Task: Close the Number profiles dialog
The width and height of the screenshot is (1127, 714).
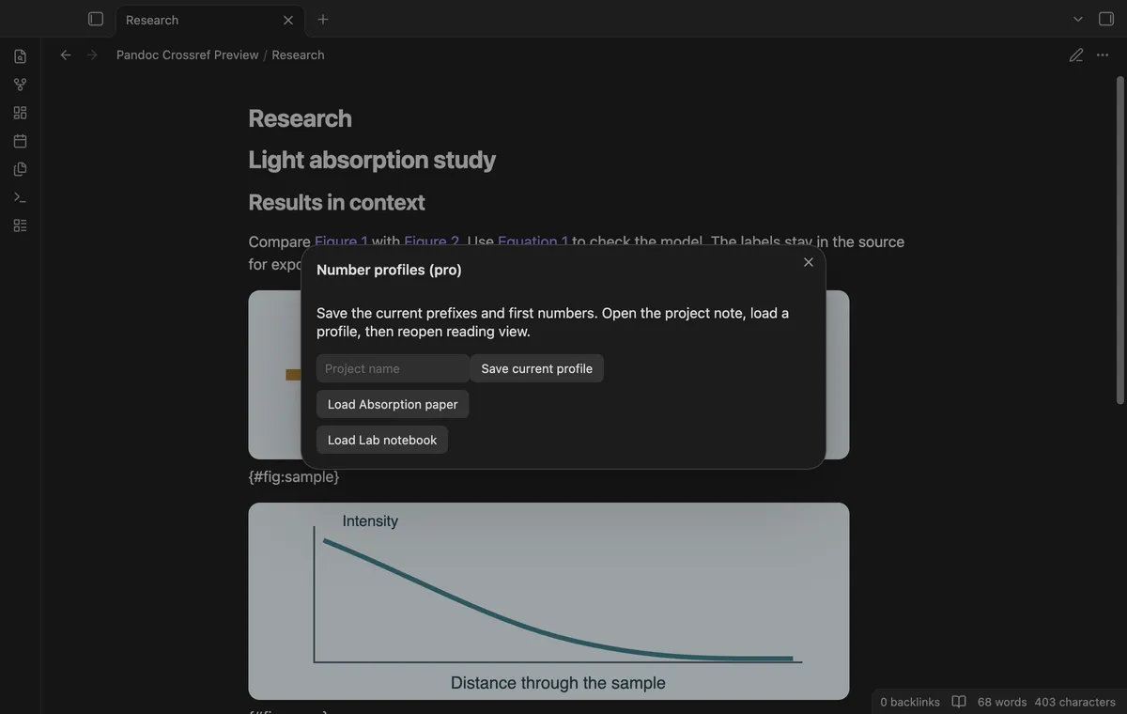Action: pos(809,262)
